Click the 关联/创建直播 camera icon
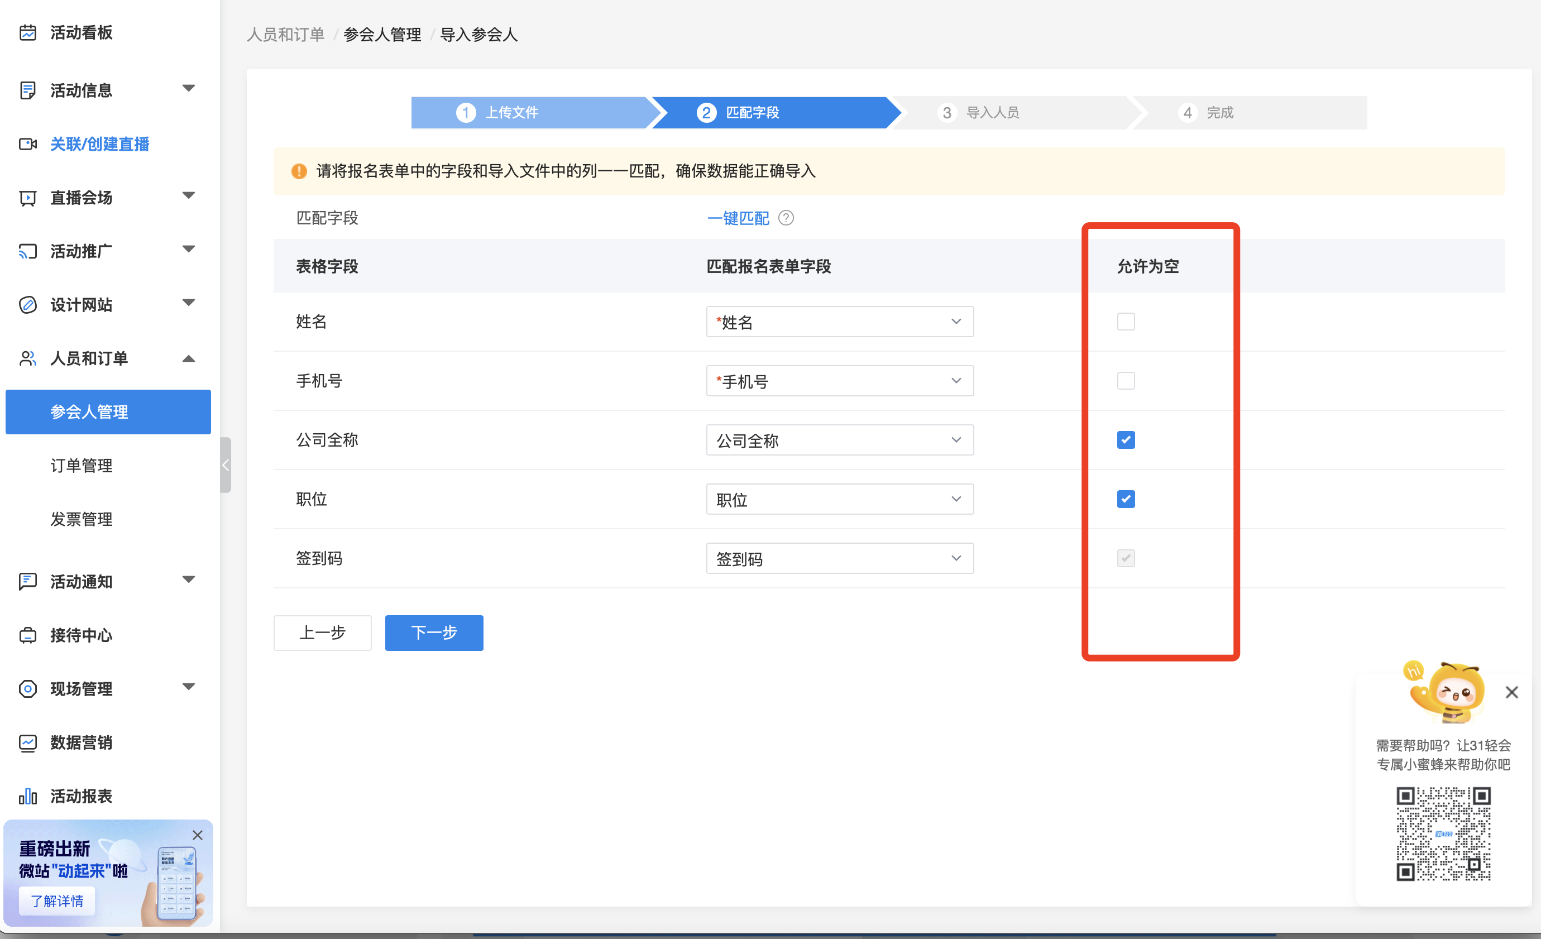Viewport: 1541px width, 939px height. tap(27, 145)
